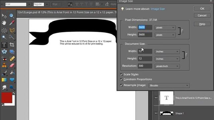This screenshot has width=214, height=120.
Task: Hide the Shape 1 layer
Action: coord(156,113)
